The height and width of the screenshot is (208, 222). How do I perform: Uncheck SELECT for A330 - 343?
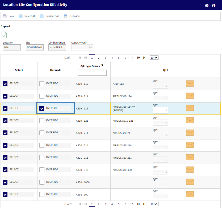click(x=5, y=170)
